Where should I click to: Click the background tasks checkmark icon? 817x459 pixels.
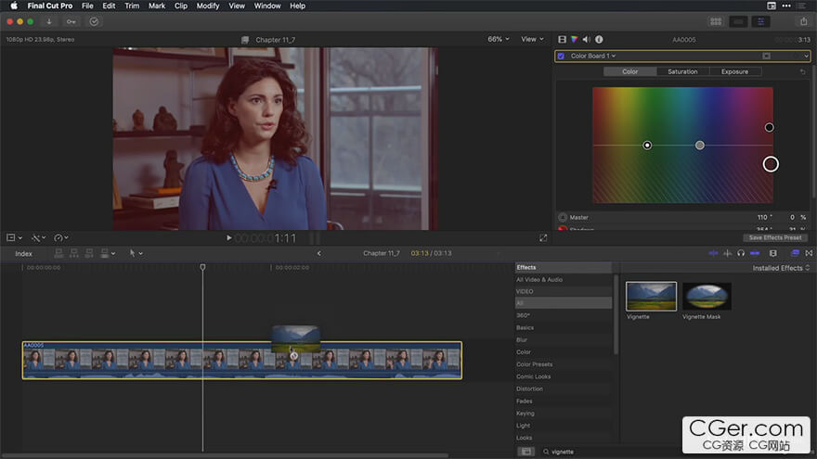click(x=94, y=21)
